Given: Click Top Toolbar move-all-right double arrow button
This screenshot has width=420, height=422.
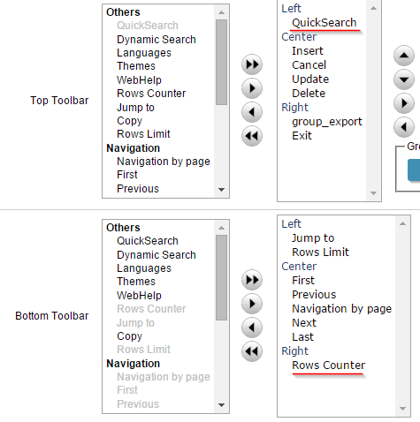Looking at the screenshot, I should [x=252, y=64].
